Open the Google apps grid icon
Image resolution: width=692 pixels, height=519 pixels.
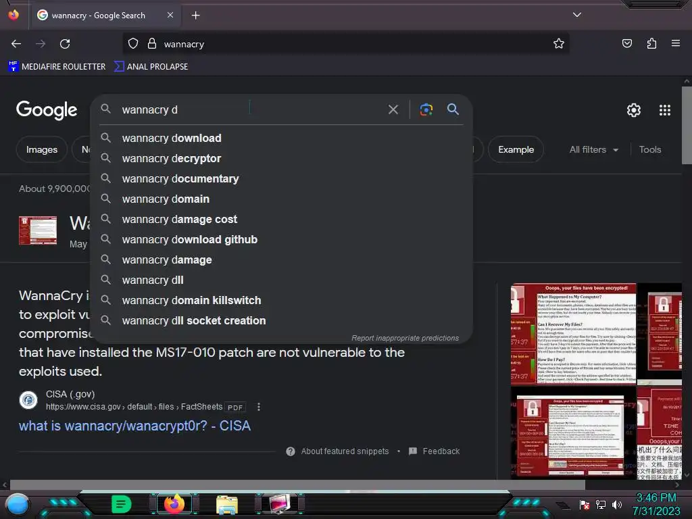pyautogui.click(x=665, y=110)
